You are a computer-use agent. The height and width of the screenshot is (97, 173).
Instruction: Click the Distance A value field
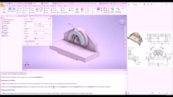[39, 33]
